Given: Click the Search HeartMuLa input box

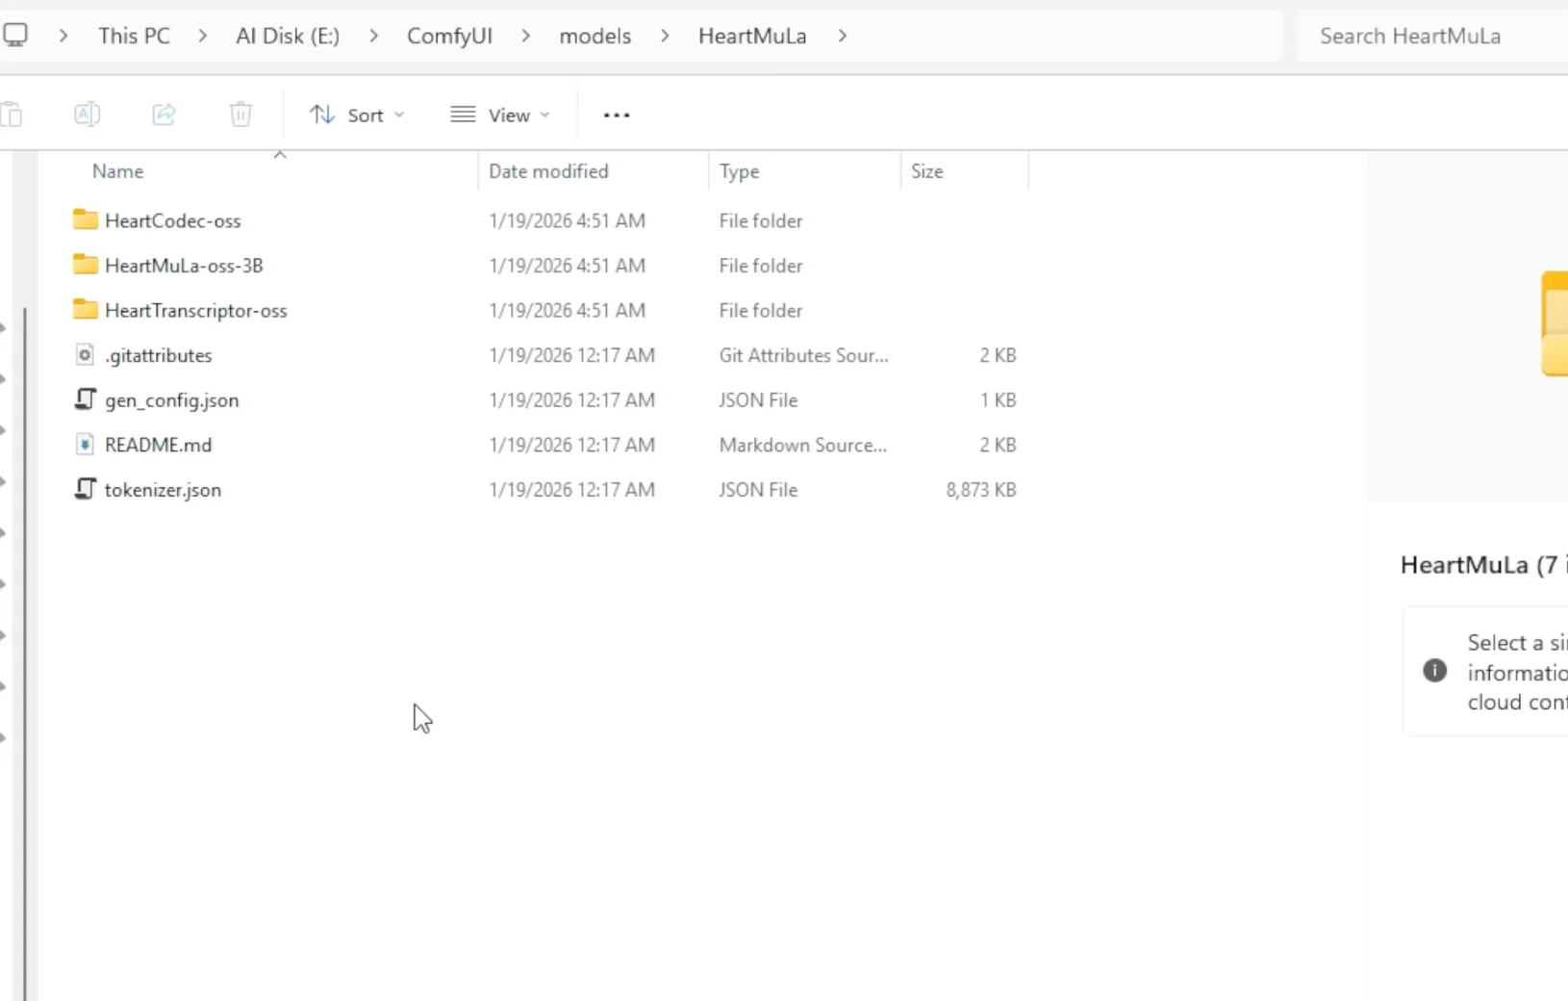Looking at the screenshot, I should (x=1410, y=36).
